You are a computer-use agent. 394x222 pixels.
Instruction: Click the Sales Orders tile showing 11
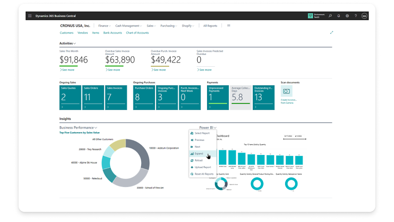coord(92,96)
